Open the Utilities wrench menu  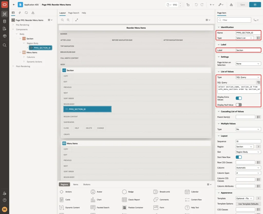click(221, 5)
